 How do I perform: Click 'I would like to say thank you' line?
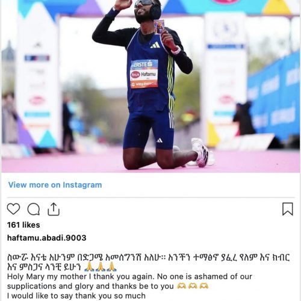pos(76,296)
